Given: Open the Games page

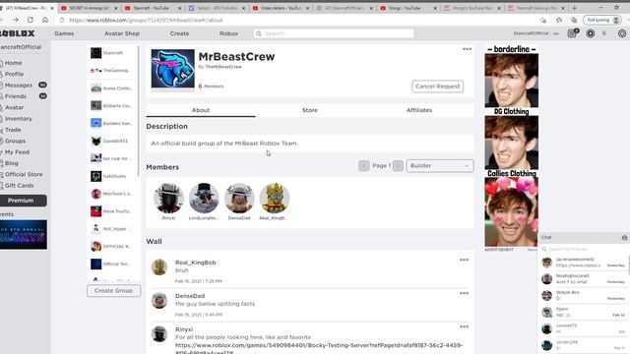Looking at the screenshot, I should 64,33.
